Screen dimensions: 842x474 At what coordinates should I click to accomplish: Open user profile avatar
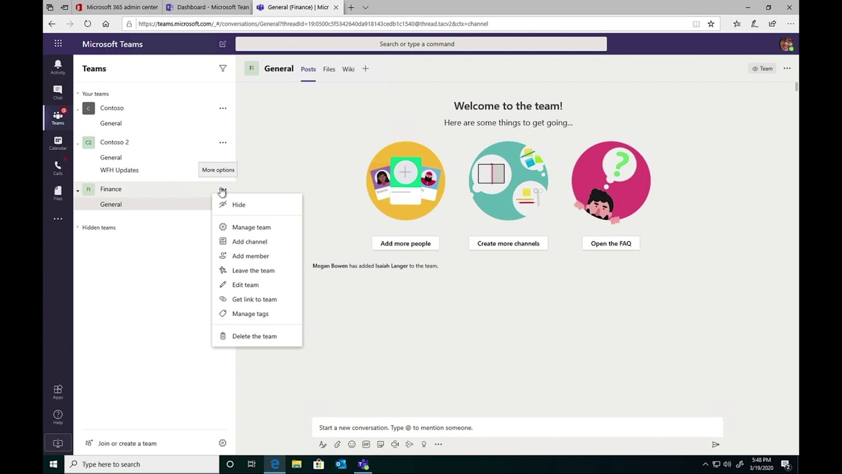[x=786, y=44]
